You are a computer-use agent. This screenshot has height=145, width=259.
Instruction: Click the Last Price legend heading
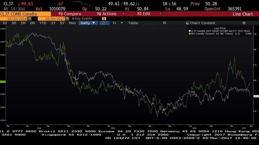coord(220,28)
